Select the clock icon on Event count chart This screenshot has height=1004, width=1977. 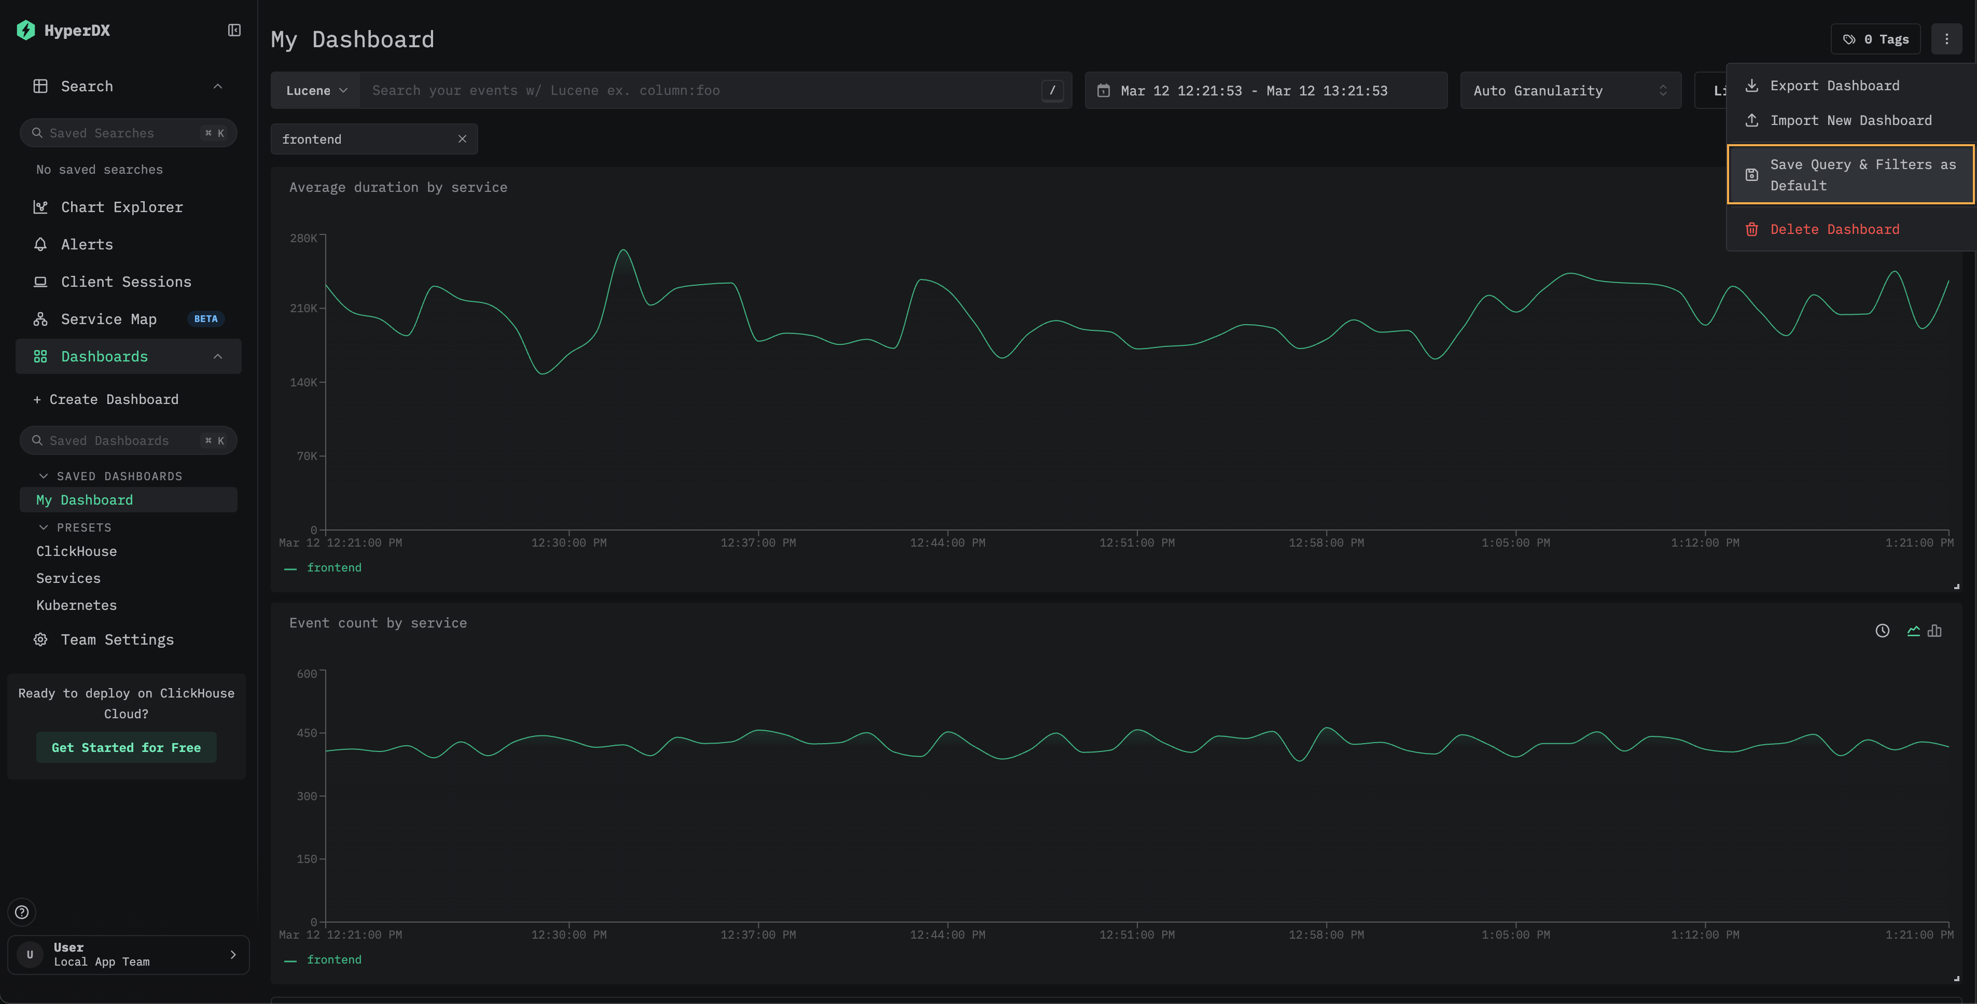(1883, 630)
